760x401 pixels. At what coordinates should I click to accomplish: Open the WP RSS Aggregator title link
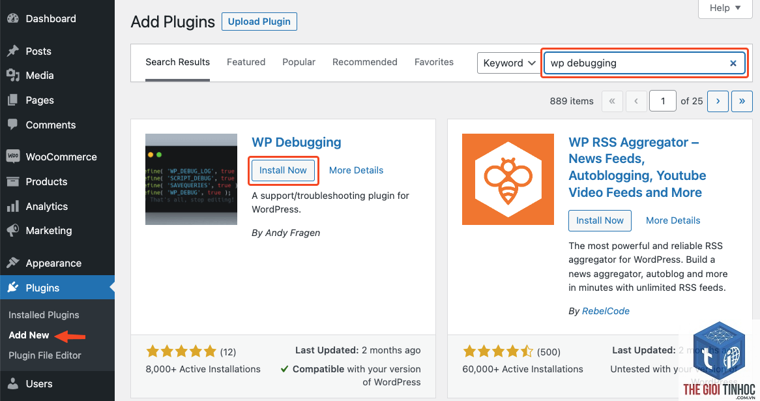(637, 168)
